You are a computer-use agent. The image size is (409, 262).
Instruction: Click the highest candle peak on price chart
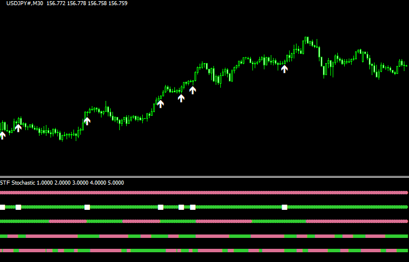[306, 39]
